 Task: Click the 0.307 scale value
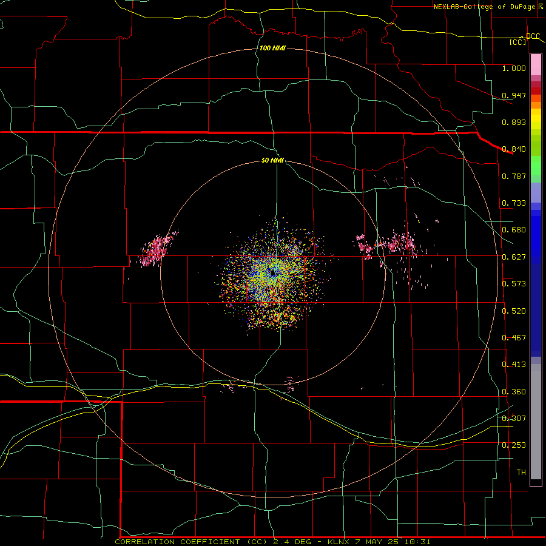point(514,419)
